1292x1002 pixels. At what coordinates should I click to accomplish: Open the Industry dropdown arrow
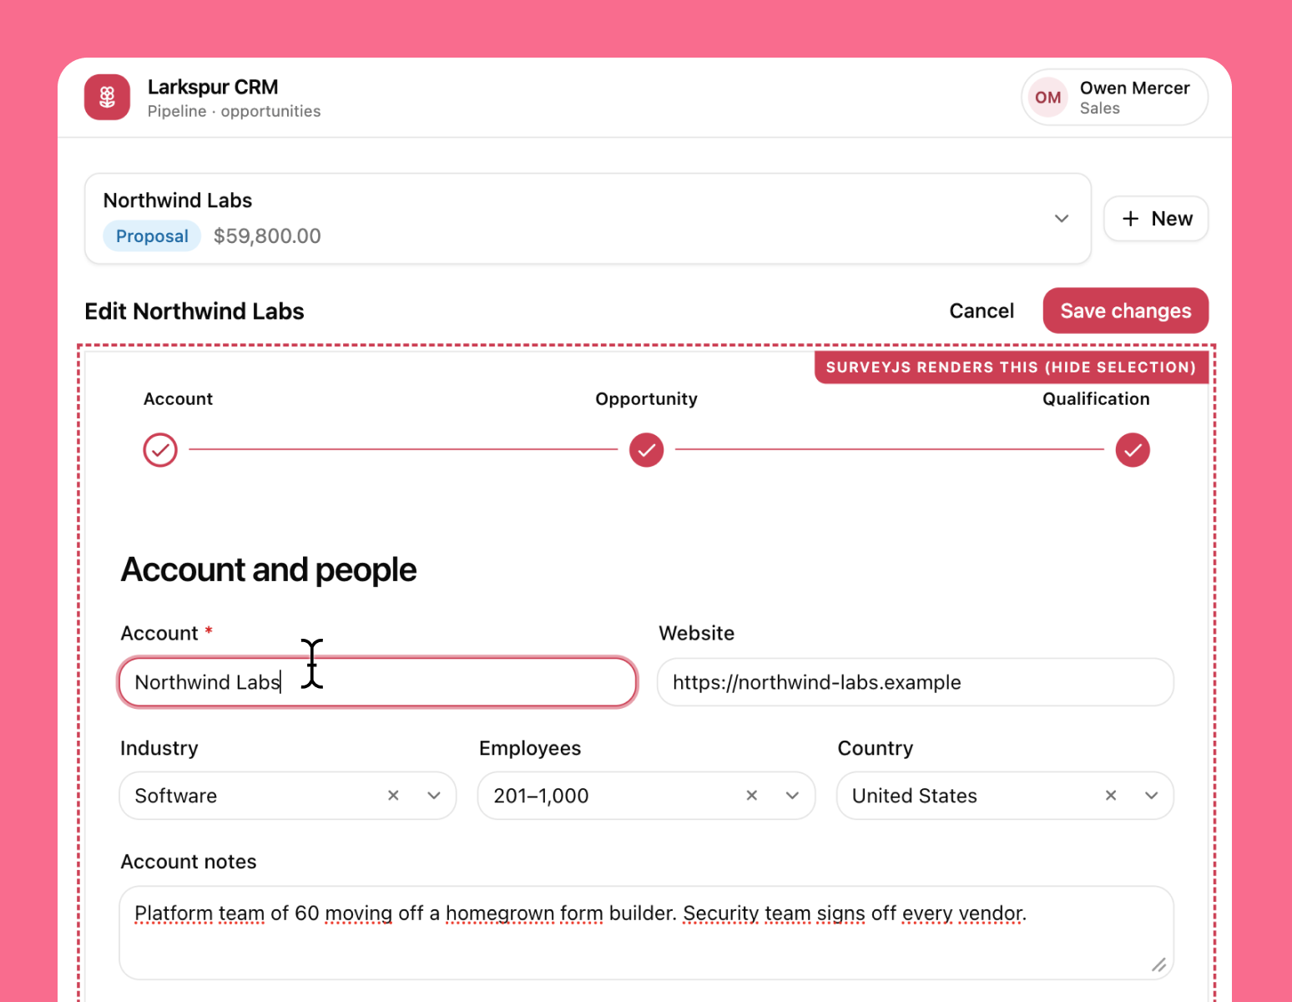pyautogui.click(x=434, y=796)
